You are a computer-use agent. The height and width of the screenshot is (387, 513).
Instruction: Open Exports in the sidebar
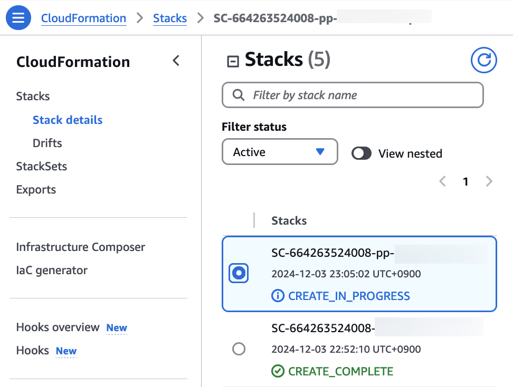[x=36, y=190]
